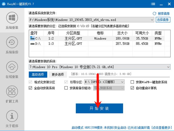The width and height of the screenshot is (174, 131).
Task: Click the 35.55GB free space cell
Action: click(x=142, y=39)
